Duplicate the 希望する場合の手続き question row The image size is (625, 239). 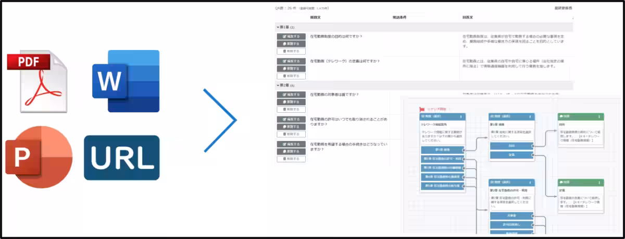pyautogui.click(x=291, y=152)
